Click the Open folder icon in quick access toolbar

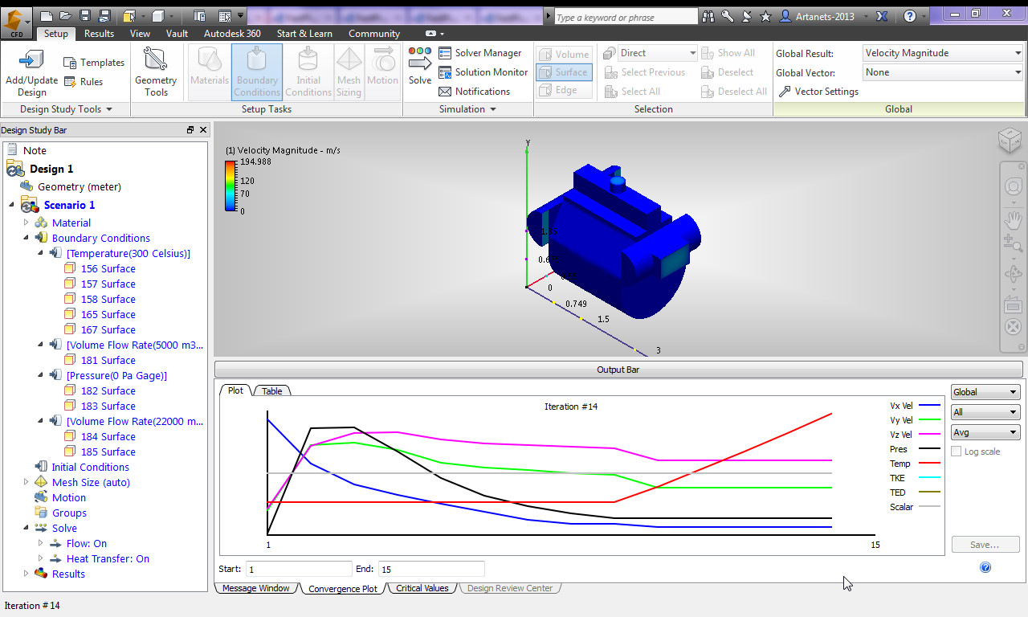(x=64, y=16)
